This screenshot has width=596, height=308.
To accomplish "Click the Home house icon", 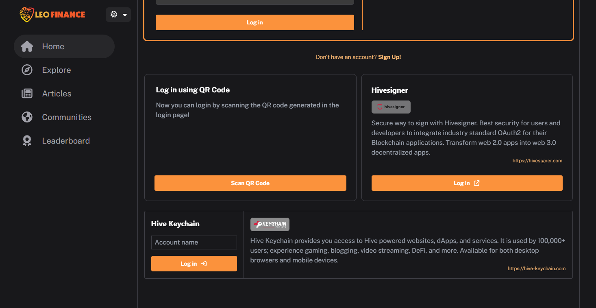I will [x=27, y=46].
